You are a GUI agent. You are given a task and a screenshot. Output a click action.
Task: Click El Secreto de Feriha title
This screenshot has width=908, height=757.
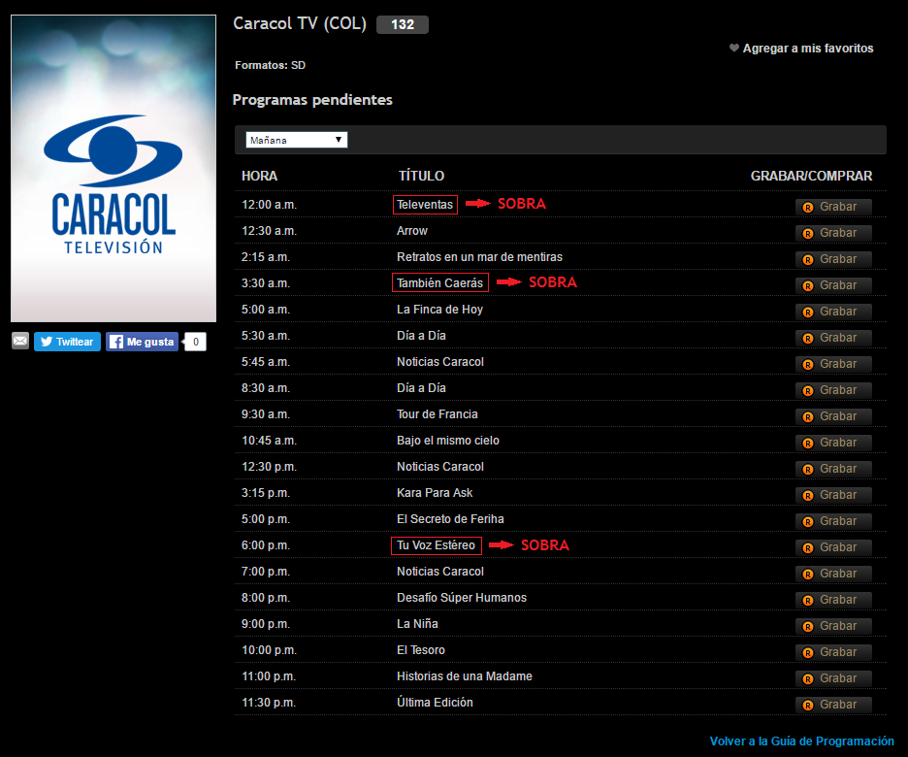point(450,519)
